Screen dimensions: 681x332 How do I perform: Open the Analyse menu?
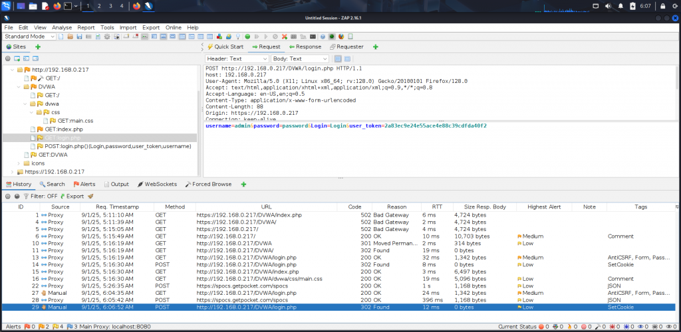pyautogui.click(x=62, y=27)
